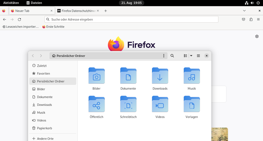Image resolution: width=263 pixels, height=141 pixels.
Task: Open the clock calendar 21. Aug 19:05
Action: (x=131, y=3)
